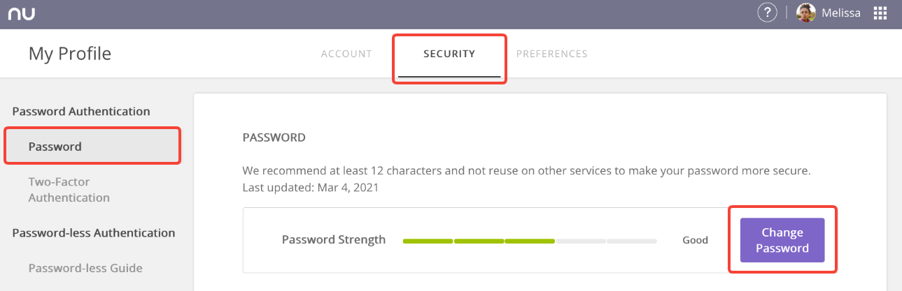The width and height of the screenshot is (902, 291).
Task: Click the Good strength rating label
Action: coord(696,240)
